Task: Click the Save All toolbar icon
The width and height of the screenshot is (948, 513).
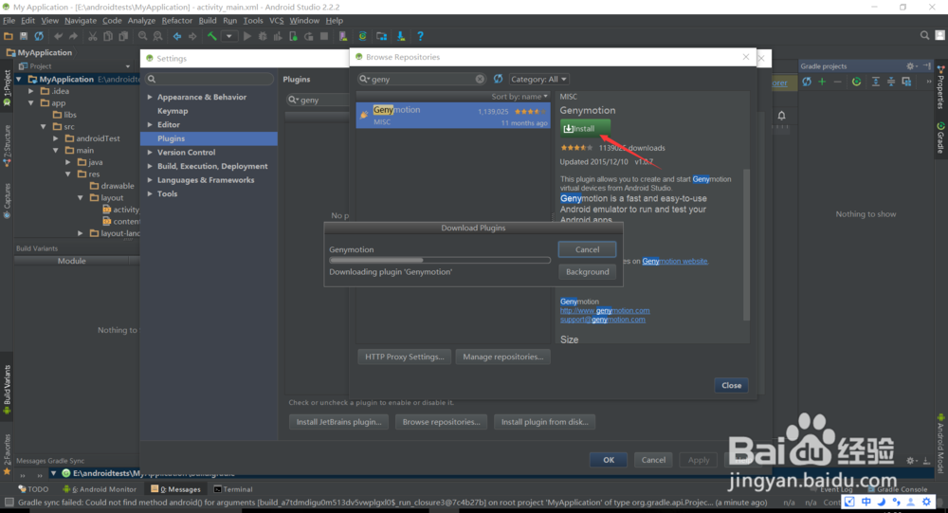Action: [24, 36]
